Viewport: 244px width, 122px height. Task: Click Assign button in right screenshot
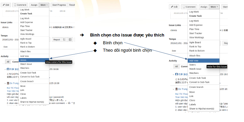coord(204,7)
